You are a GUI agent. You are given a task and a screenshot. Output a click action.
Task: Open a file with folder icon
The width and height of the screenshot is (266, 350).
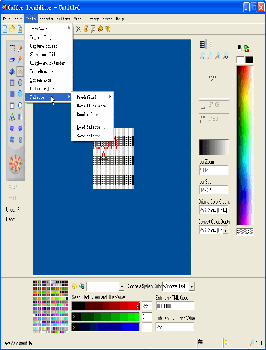pyautogui.click(x=12, y=29)
